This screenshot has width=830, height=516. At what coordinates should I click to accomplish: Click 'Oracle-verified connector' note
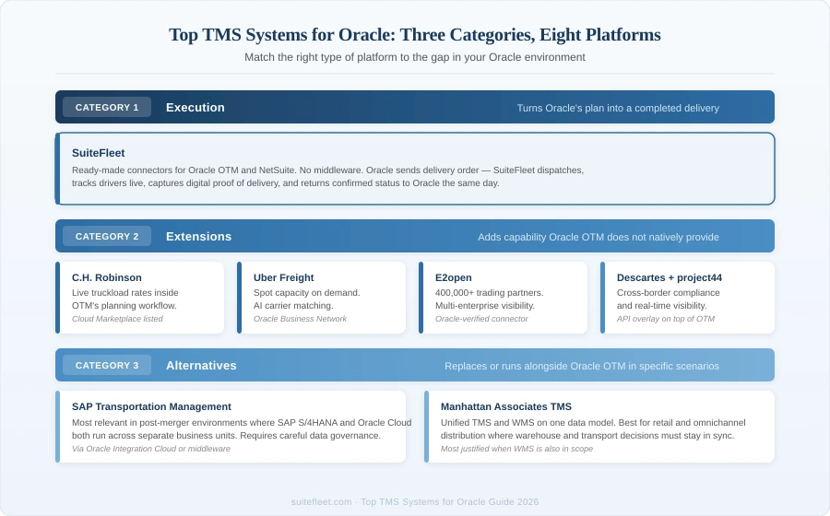[x=481, y=319]
